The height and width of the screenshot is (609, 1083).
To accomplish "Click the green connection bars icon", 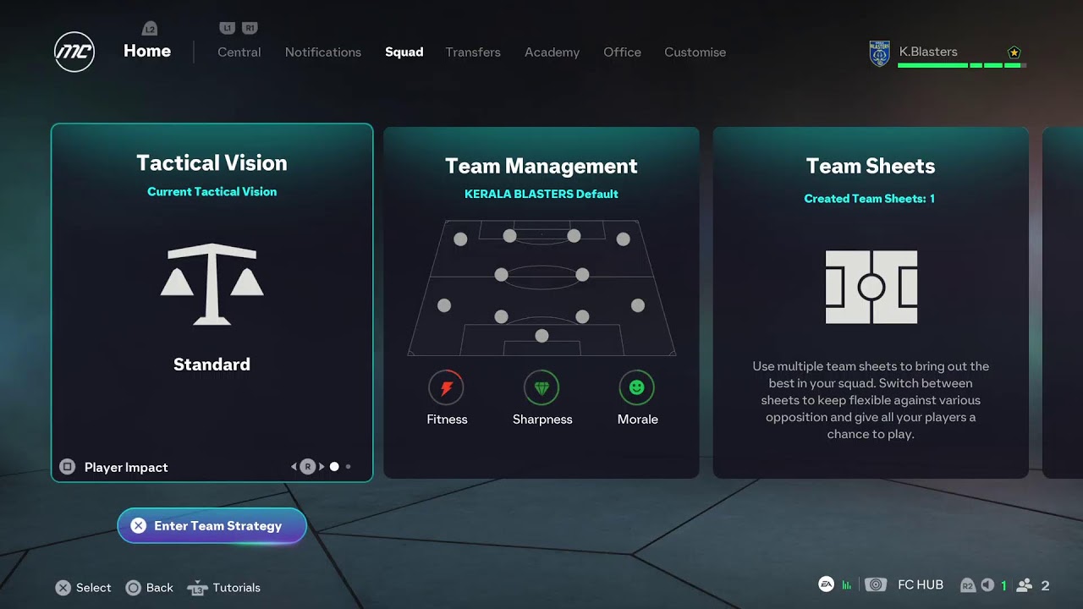I will pyautogui.click(x=847, y=585).
